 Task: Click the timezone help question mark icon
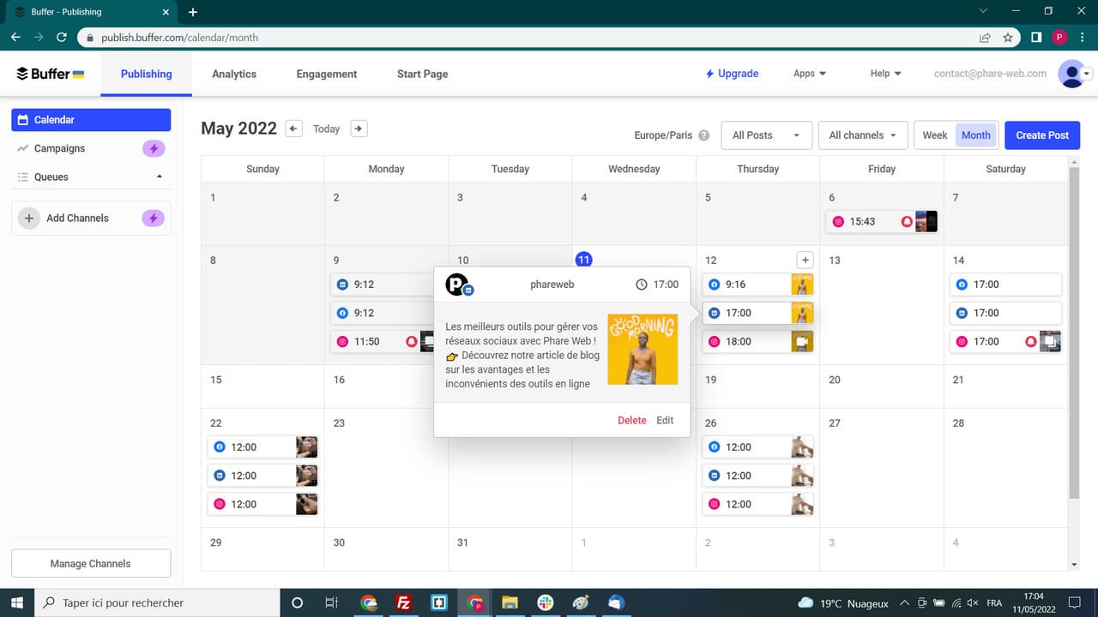[704, 135]
